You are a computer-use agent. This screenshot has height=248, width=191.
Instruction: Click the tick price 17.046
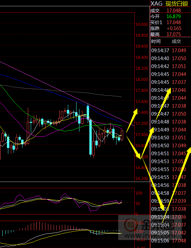point(179,90)
